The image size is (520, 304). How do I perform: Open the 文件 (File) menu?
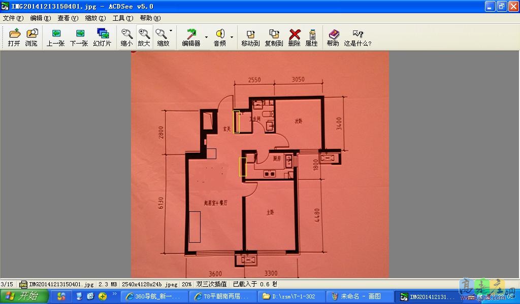click(x=13, y=18)
